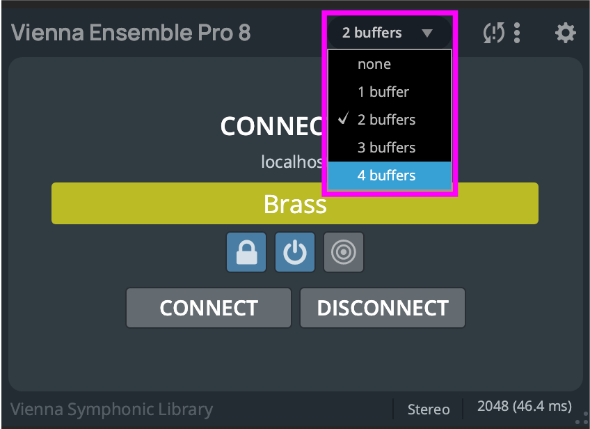Click the resize grip dots in corner

click(x=582, y=417)
